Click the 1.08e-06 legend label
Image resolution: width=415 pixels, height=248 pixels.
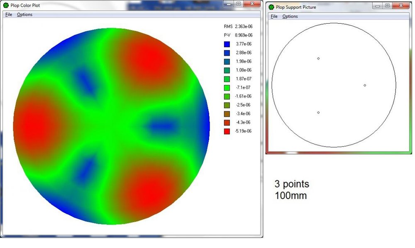click(x=244, y=70)
